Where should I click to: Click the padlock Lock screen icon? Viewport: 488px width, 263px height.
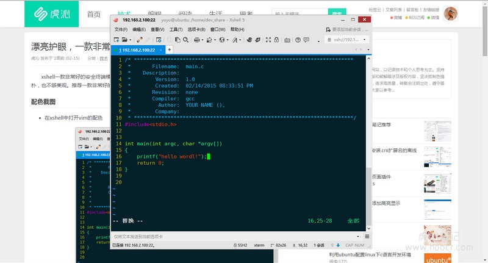[276, 40]
